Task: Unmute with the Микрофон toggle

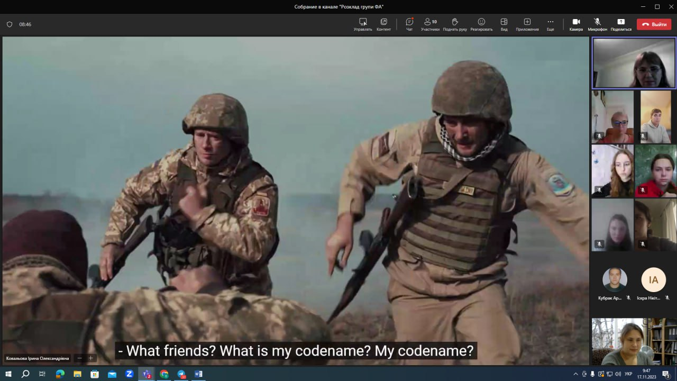Action: pos(597,24)
